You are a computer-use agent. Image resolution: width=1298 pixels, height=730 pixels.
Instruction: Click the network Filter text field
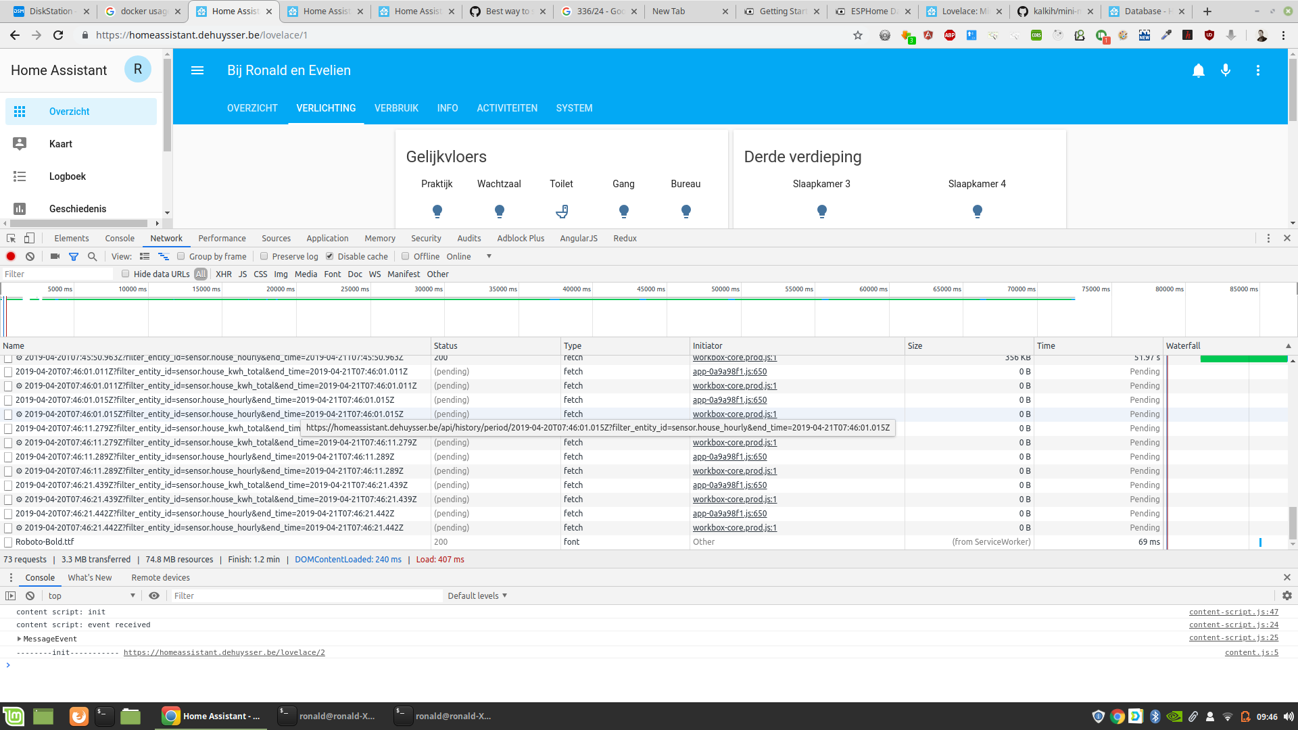click(57, 274)
